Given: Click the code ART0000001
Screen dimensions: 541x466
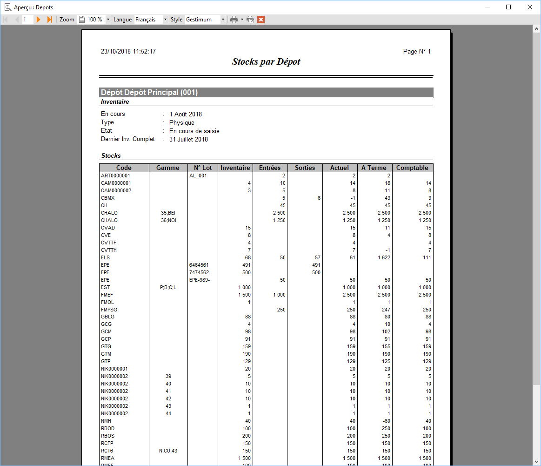Looking at the screenshot, I should (115, 176).
